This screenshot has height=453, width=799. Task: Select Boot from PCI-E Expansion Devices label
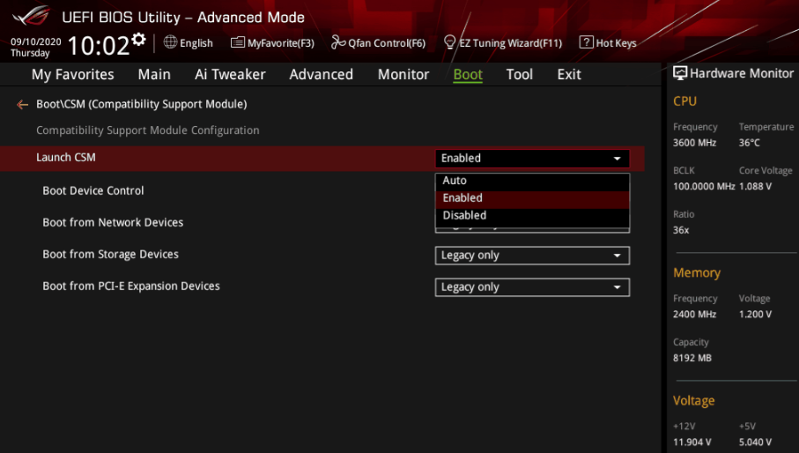(131, 286)
